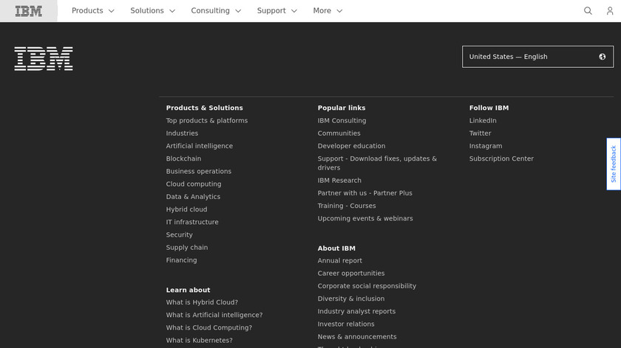621x348 pixels.
Task: Open the Career opportunities link
Action: point(351,274)
